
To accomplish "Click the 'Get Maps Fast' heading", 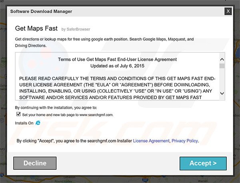I will [36, 28].
